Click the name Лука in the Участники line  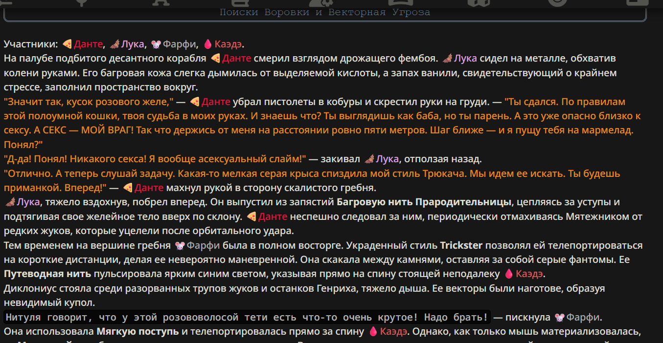[x=133, y=44]
